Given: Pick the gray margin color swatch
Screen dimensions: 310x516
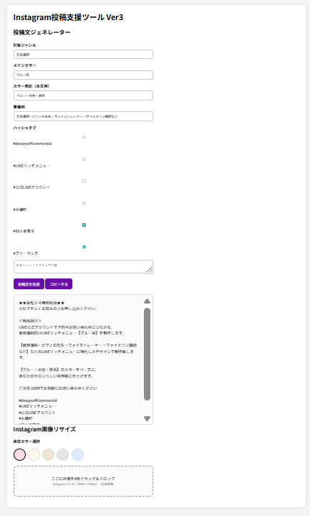Looking at the screenshot, I should 63,454.
